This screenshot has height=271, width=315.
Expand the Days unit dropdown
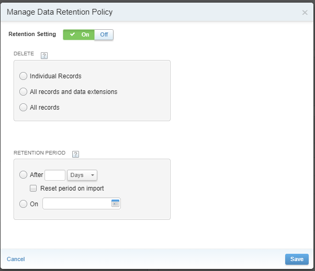tap(82, 175)
